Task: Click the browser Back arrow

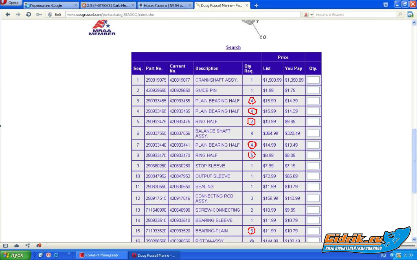Action: [x=8, y=14]
